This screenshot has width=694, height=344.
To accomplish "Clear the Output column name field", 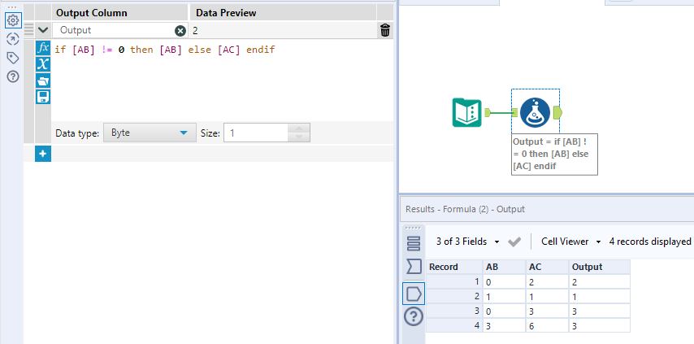I will [x=180, y=30].
